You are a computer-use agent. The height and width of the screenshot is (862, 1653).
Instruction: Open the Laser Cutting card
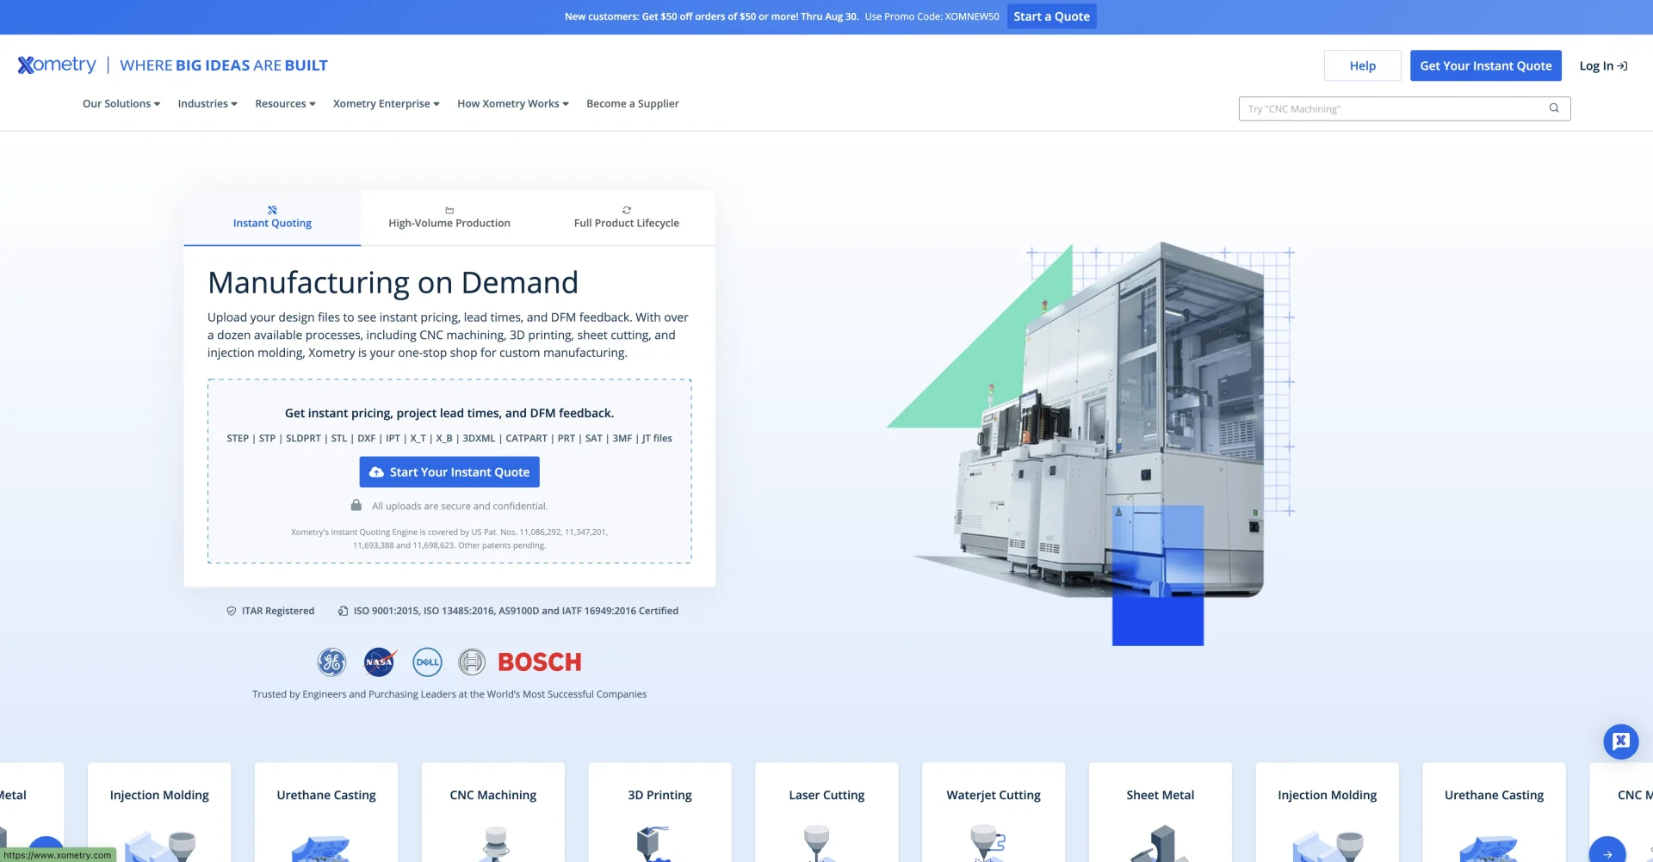[826, 812]
